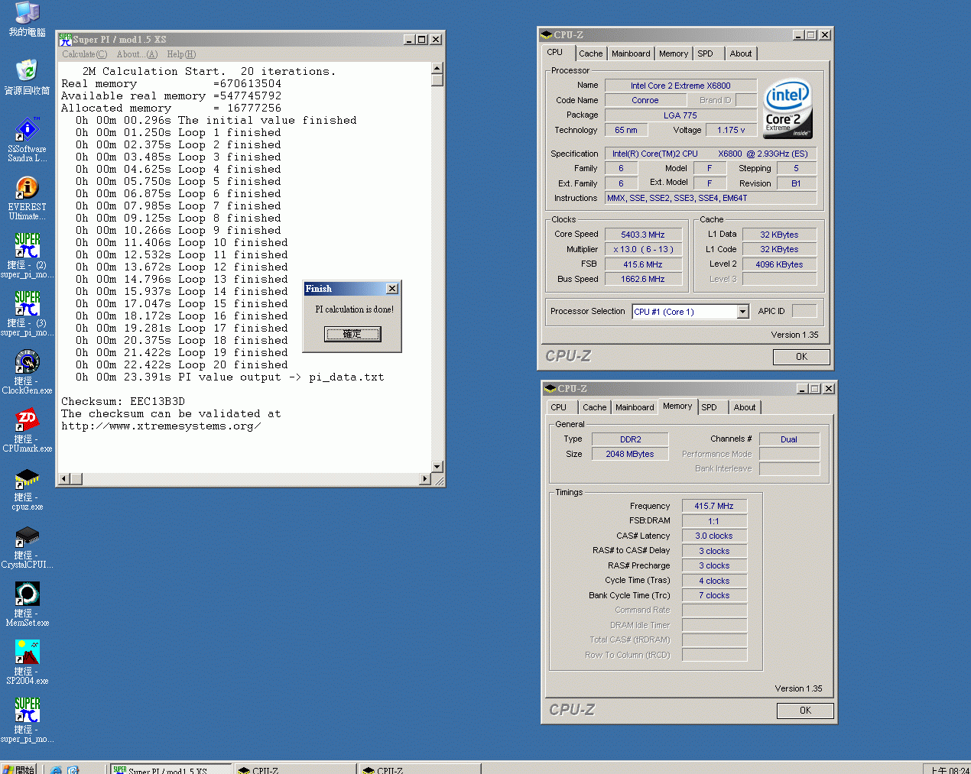Launch SP2004.exe shortcut
The width and height of the screenshot is (971, 774).
click(28, 662)
